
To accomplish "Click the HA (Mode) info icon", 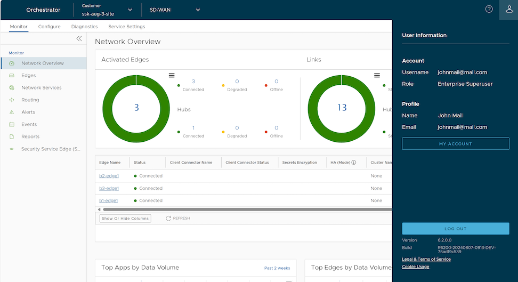I will [x=353, y=163].
